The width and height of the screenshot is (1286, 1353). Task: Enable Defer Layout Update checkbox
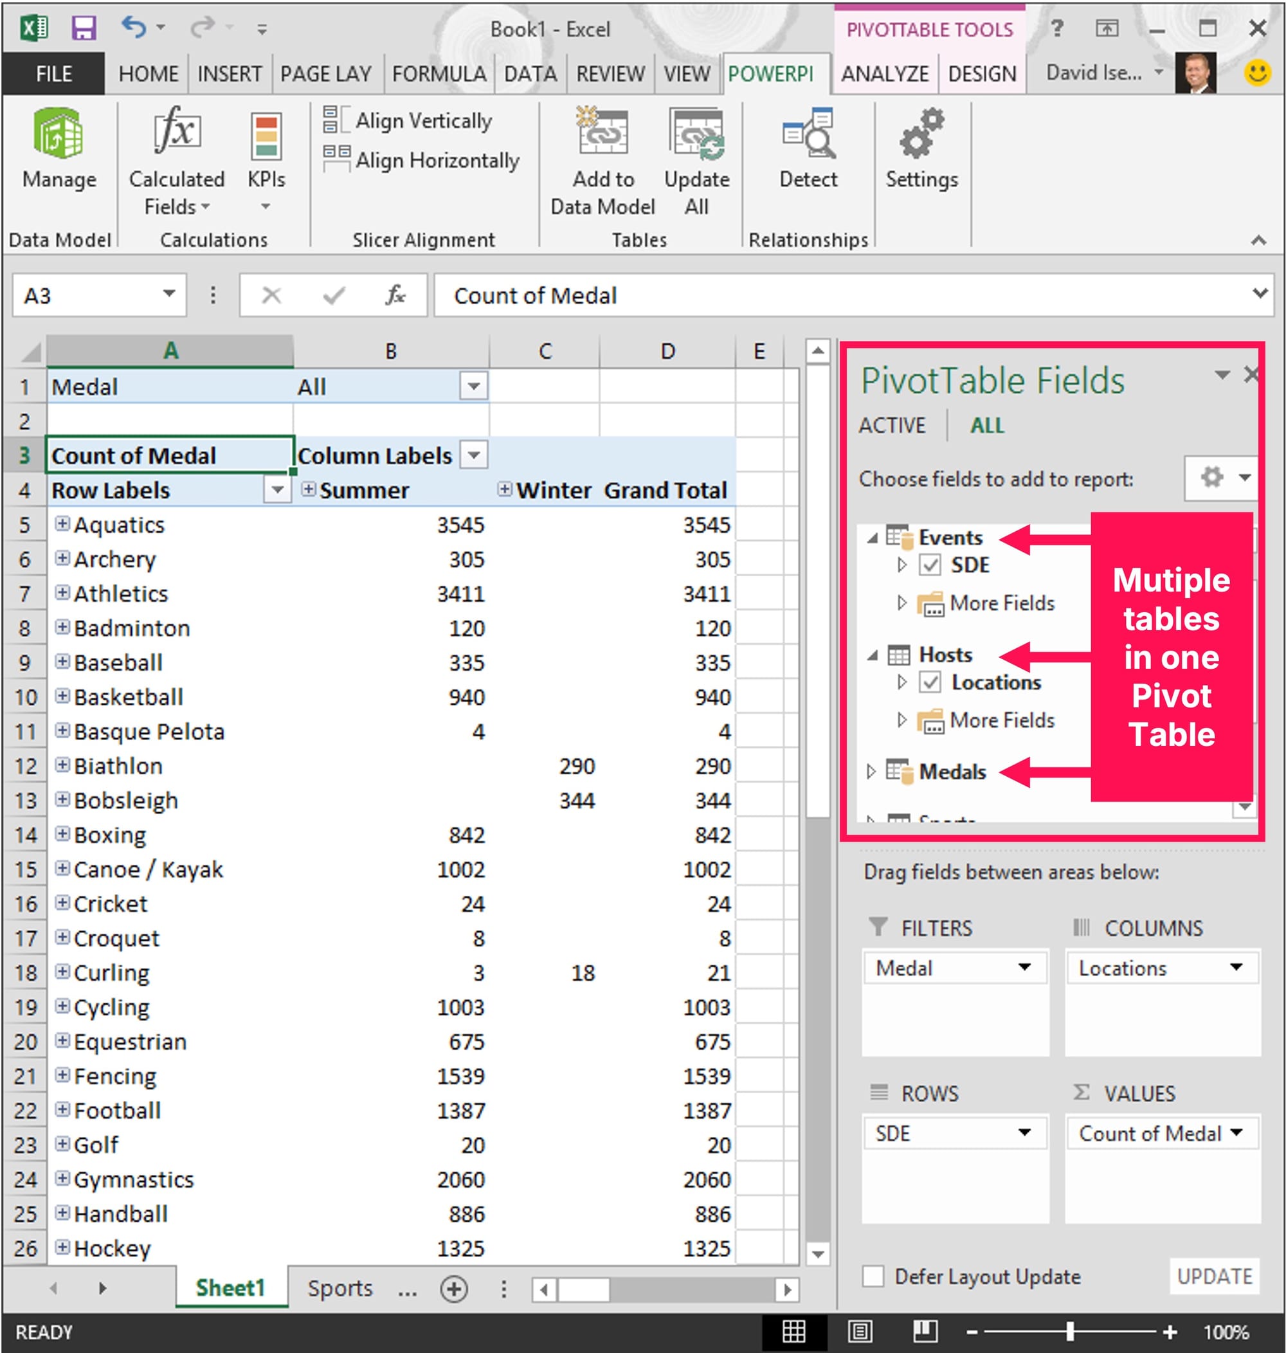(873, 1276)
